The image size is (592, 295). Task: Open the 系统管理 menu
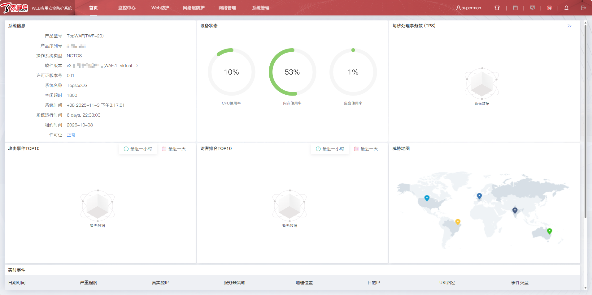point(260,8)
